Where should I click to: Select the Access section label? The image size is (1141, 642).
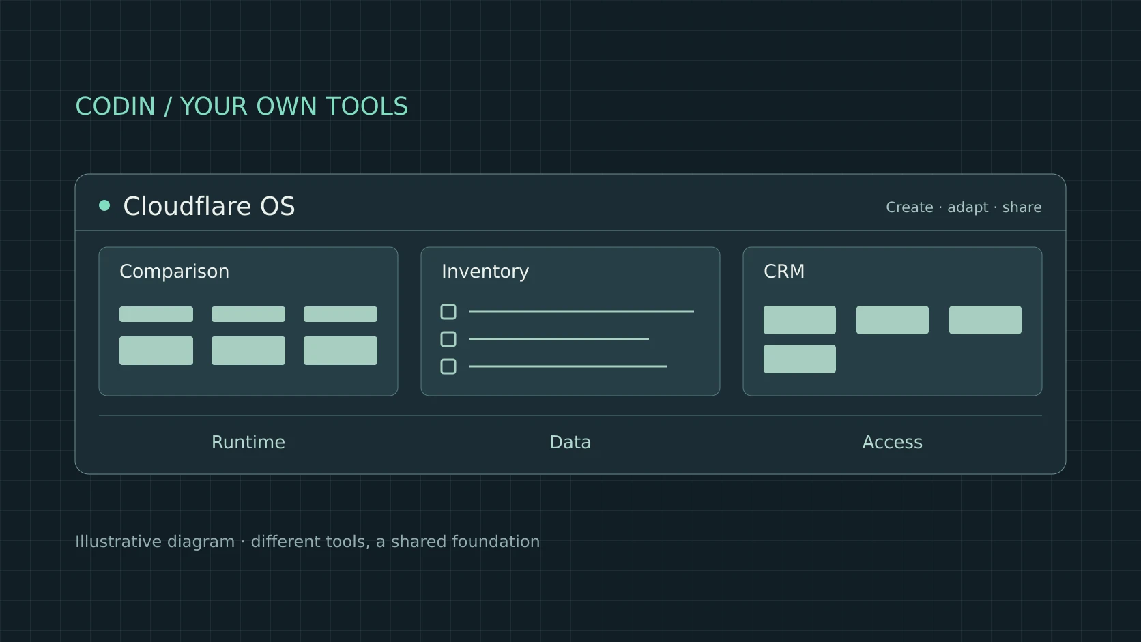point(892,442)
